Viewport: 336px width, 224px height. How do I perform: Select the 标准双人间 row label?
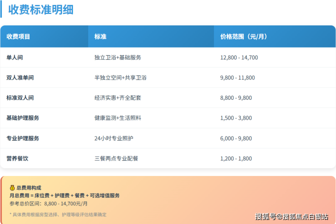tap(20, 98)
